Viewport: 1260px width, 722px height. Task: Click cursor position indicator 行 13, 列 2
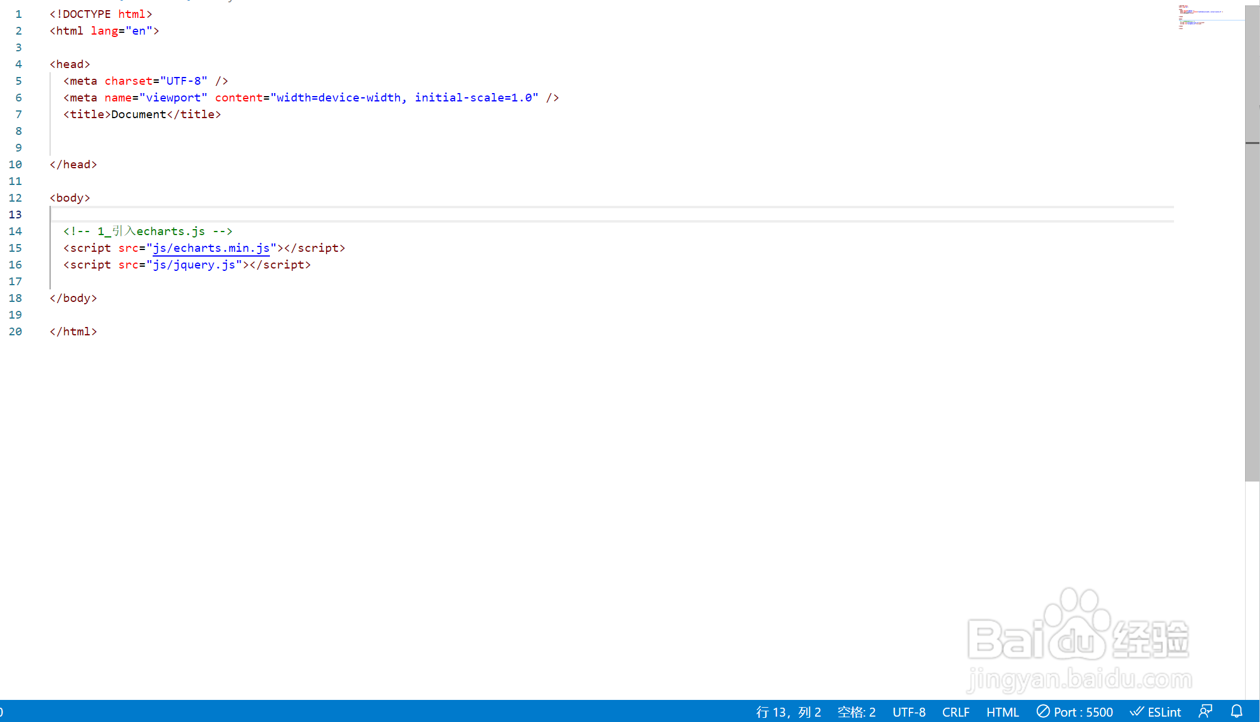pyautogui.click(x=788, y=712)
